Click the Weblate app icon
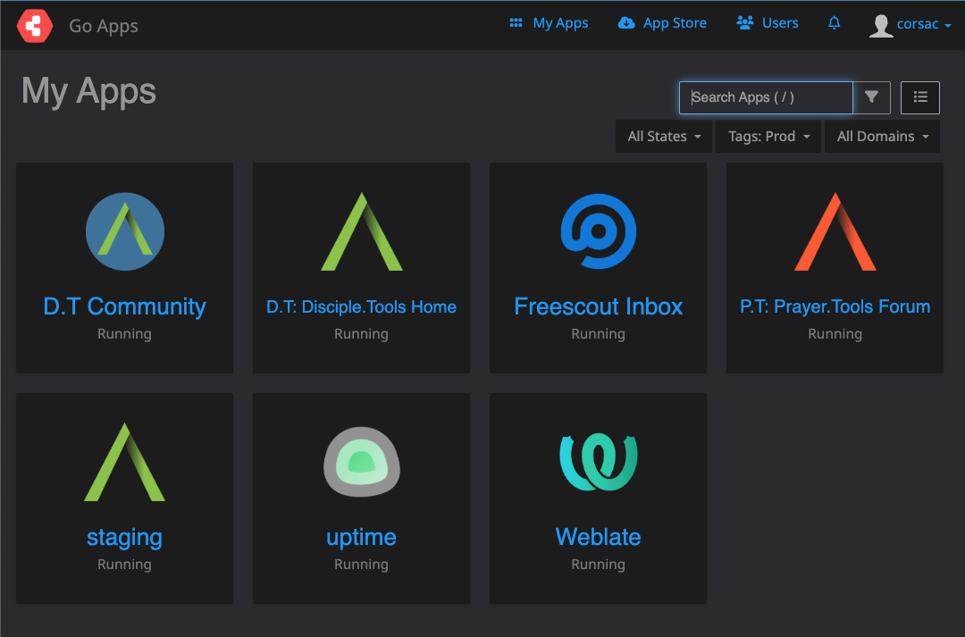 [x=598, y=462]
